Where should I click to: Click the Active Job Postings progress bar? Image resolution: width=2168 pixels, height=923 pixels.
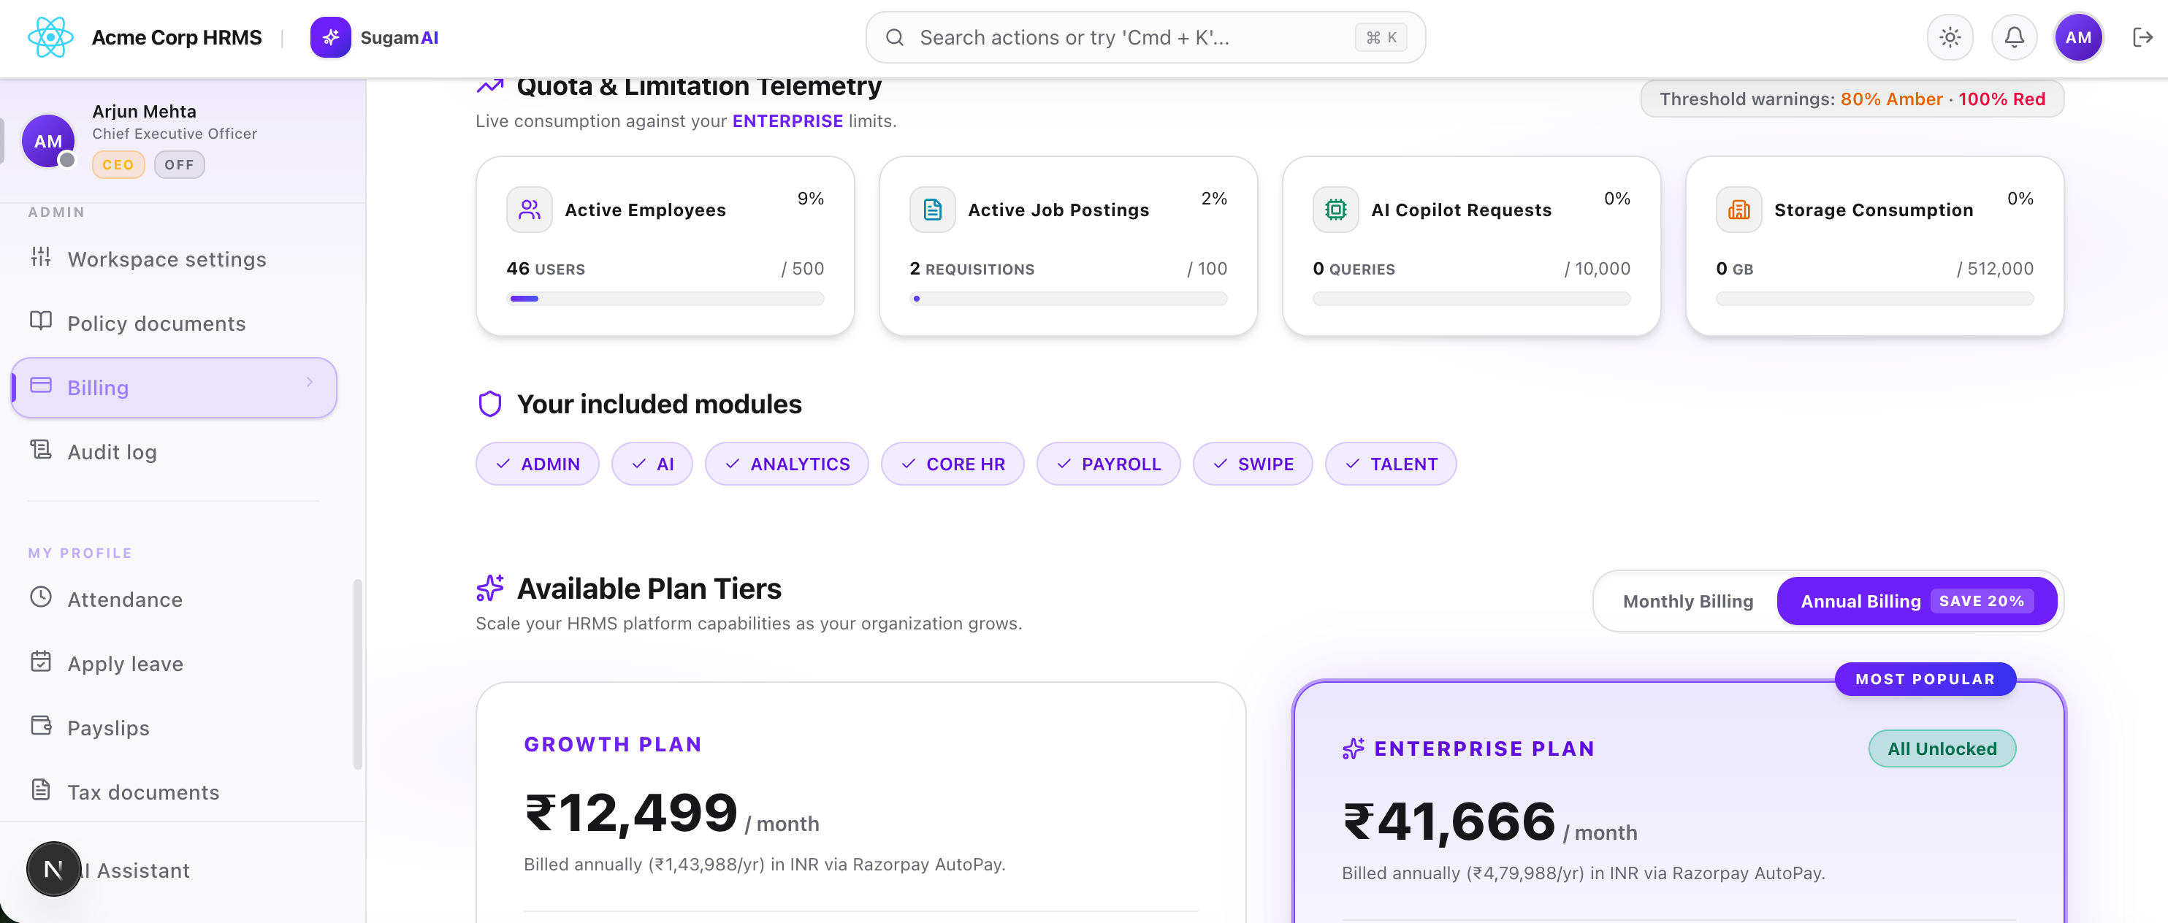(x=1068, y=299)
